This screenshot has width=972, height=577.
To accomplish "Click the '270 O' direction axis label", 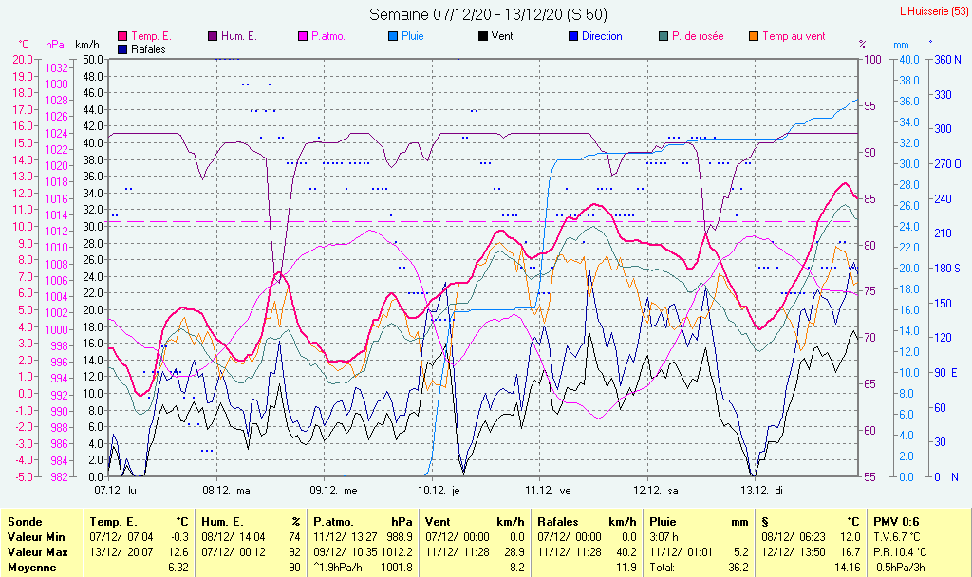I will (947, 164).
